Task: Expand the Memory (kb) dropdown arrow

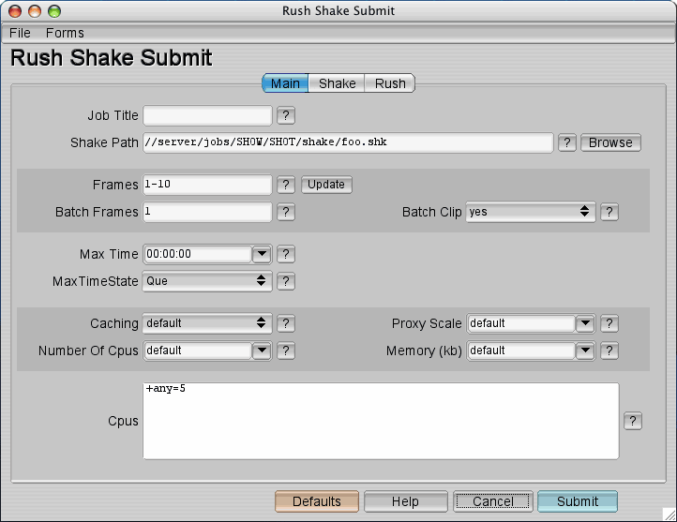Action: pyautogui.click(x=585, y=350)
